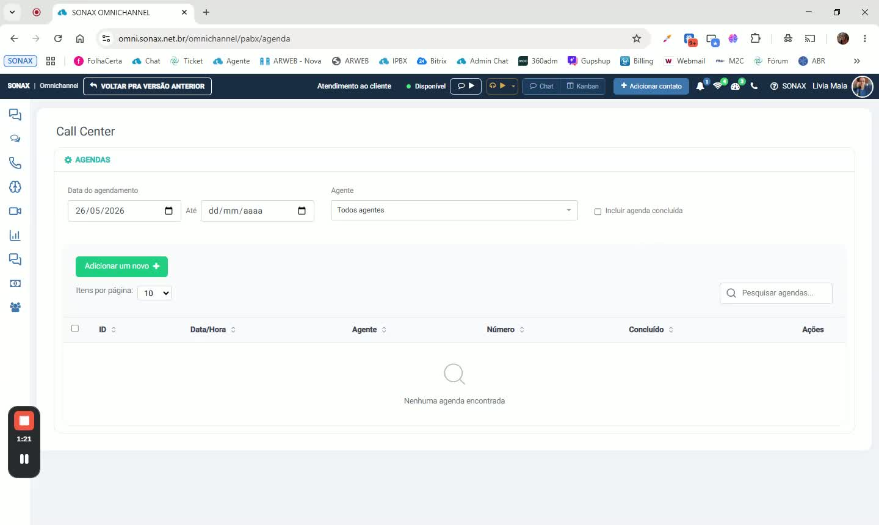Close the SONAX OMNICHANNEL tab
Image resolution: width=879 pixels, height=525 pixels.
[184, 12]
